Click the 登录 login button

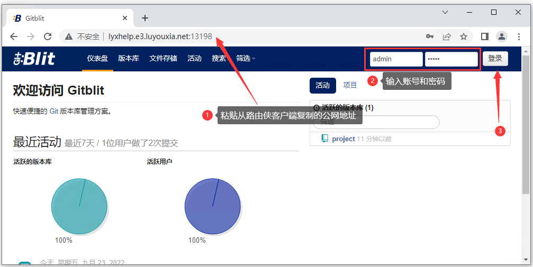tap(495, 59)
